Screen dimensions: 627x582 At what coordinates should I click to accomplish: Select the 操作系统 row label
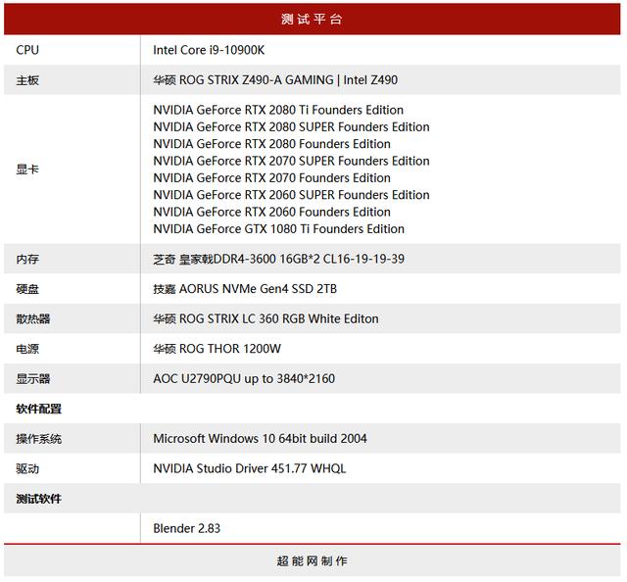click(39, 439)
